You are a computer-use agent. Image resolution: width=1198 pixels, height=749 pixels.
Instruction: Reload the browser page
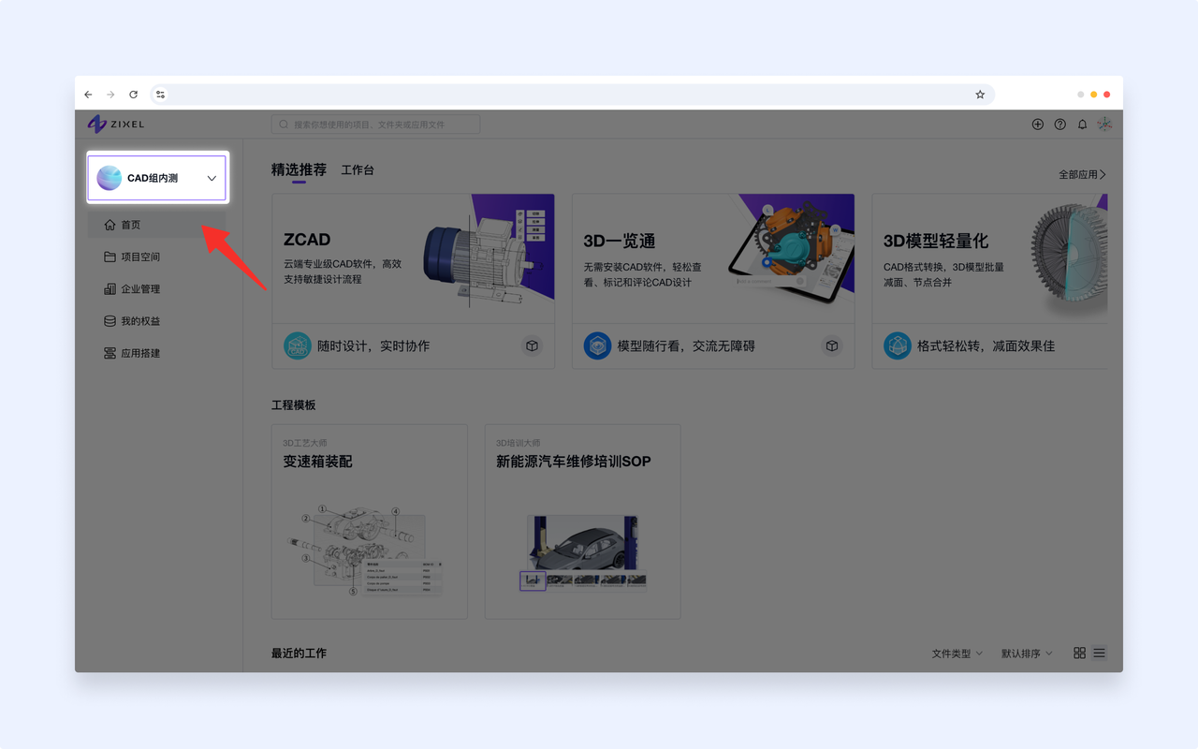[x=134, y=95]
